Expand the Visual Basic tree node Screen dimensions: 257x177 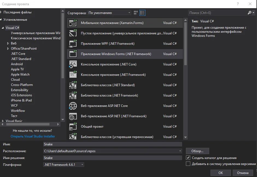pyautogui.click(x=3, y=121)
